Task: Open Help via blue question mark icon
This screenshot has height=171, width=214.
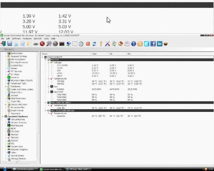Action: (x=134, y=44)
